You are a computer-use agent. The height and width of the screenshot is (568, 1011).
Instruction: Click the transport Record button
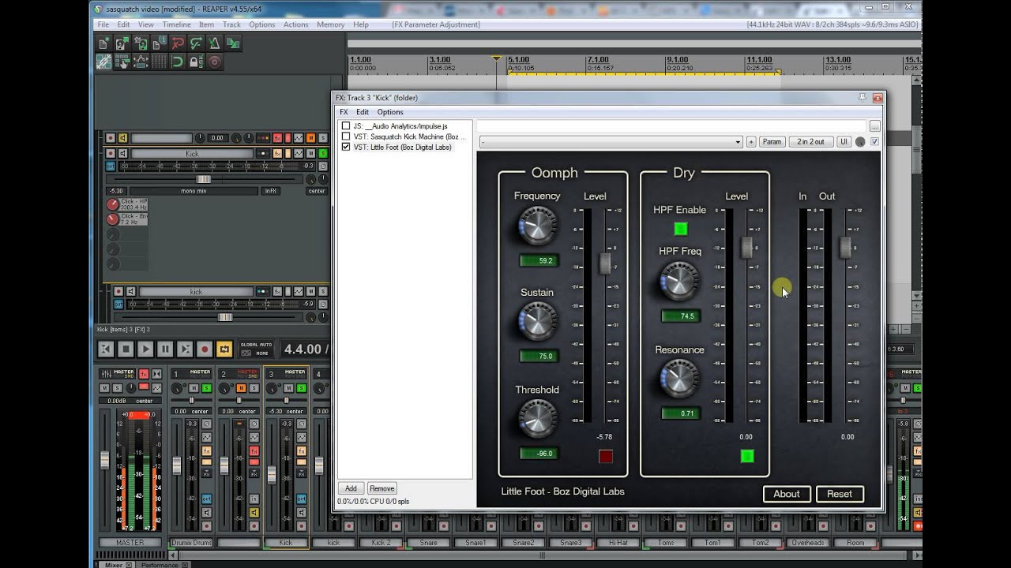[205, 349]
